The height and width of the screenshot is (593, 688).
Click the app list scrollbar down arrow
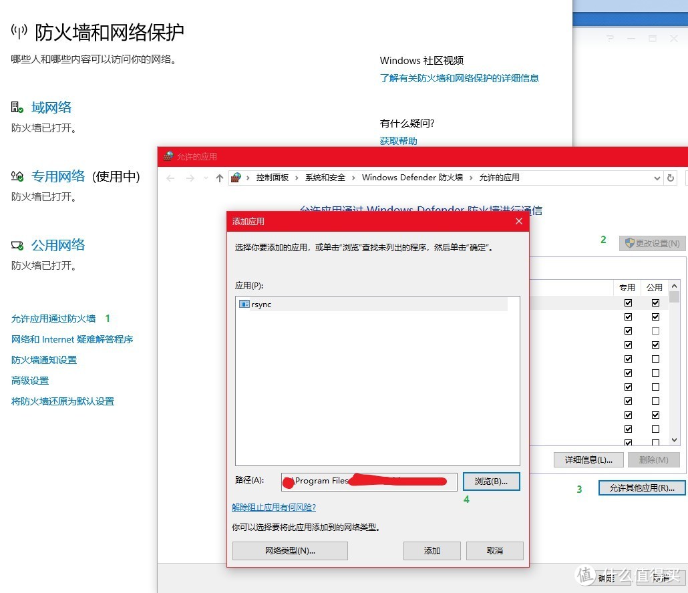coord(675,440)
